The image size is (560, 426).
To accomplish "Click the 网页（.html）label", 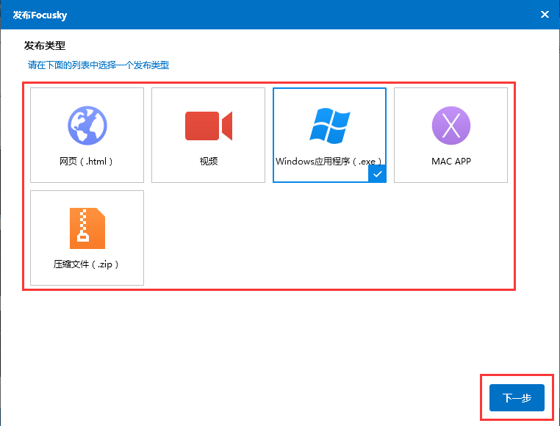I will point(86,162).
